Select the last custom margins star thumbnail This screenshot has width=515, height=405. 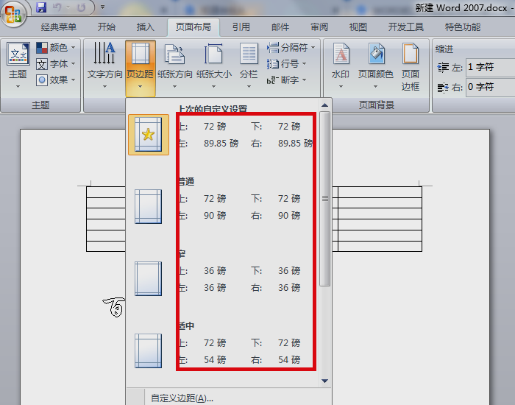click(149, 135)
